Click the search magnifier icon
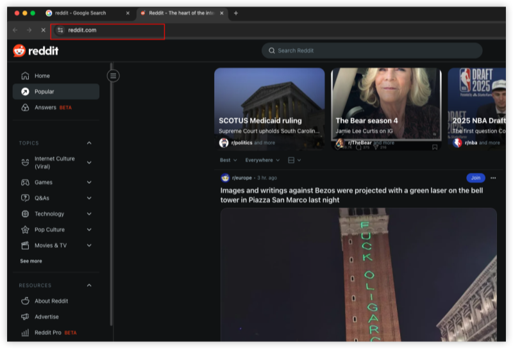This screenshot has height=349, width=513. pyautogui.click(x=271, y=51)
